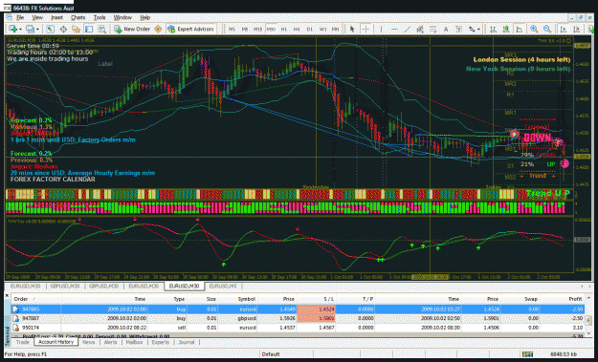Screen dimensions: 598x362
Task: Show the Navigator folder-star icon
Action: point(76,29)
